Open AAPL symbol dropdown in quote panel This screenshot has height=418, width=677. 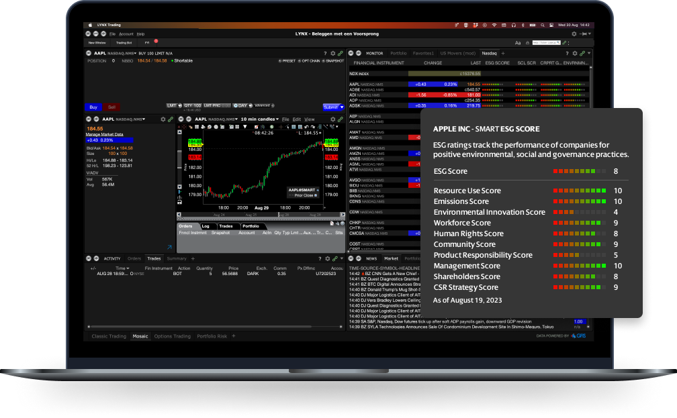tap(144, 119)
